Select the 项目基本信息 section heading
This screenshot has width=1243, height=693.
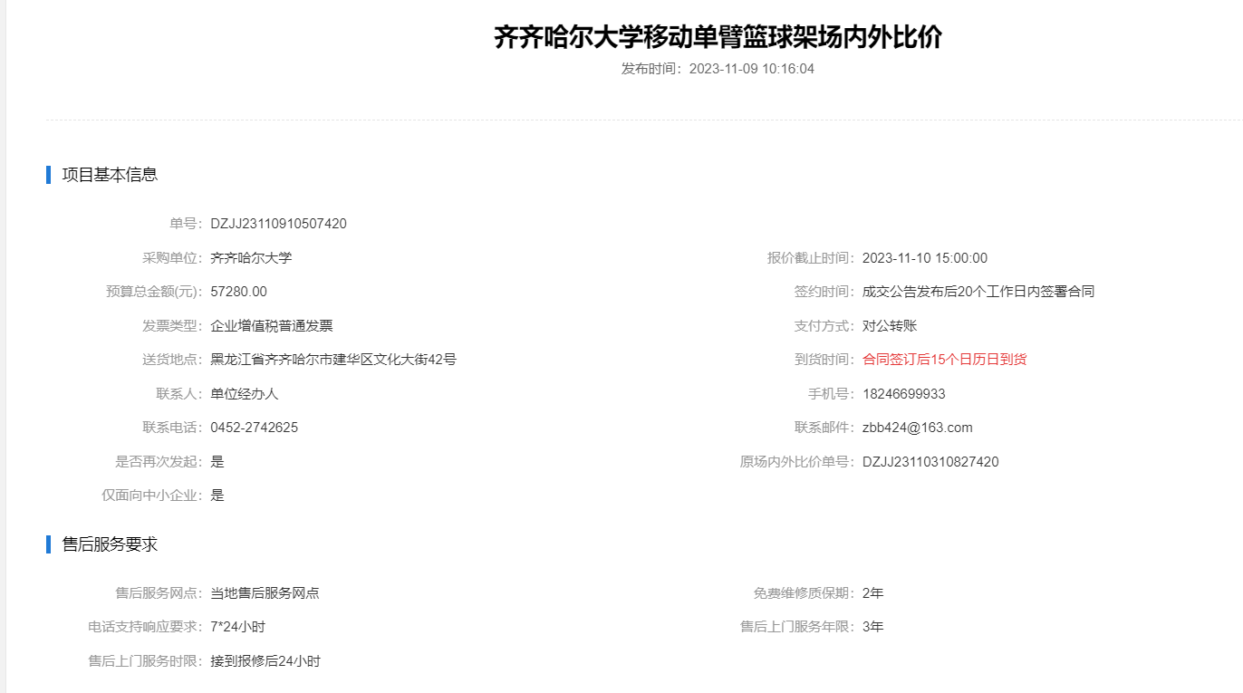110,175
